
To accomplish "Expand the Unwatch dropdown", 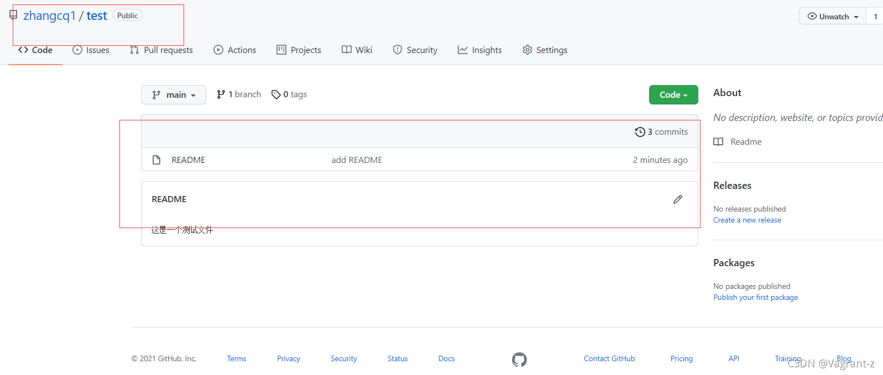I will coord(833,17).
